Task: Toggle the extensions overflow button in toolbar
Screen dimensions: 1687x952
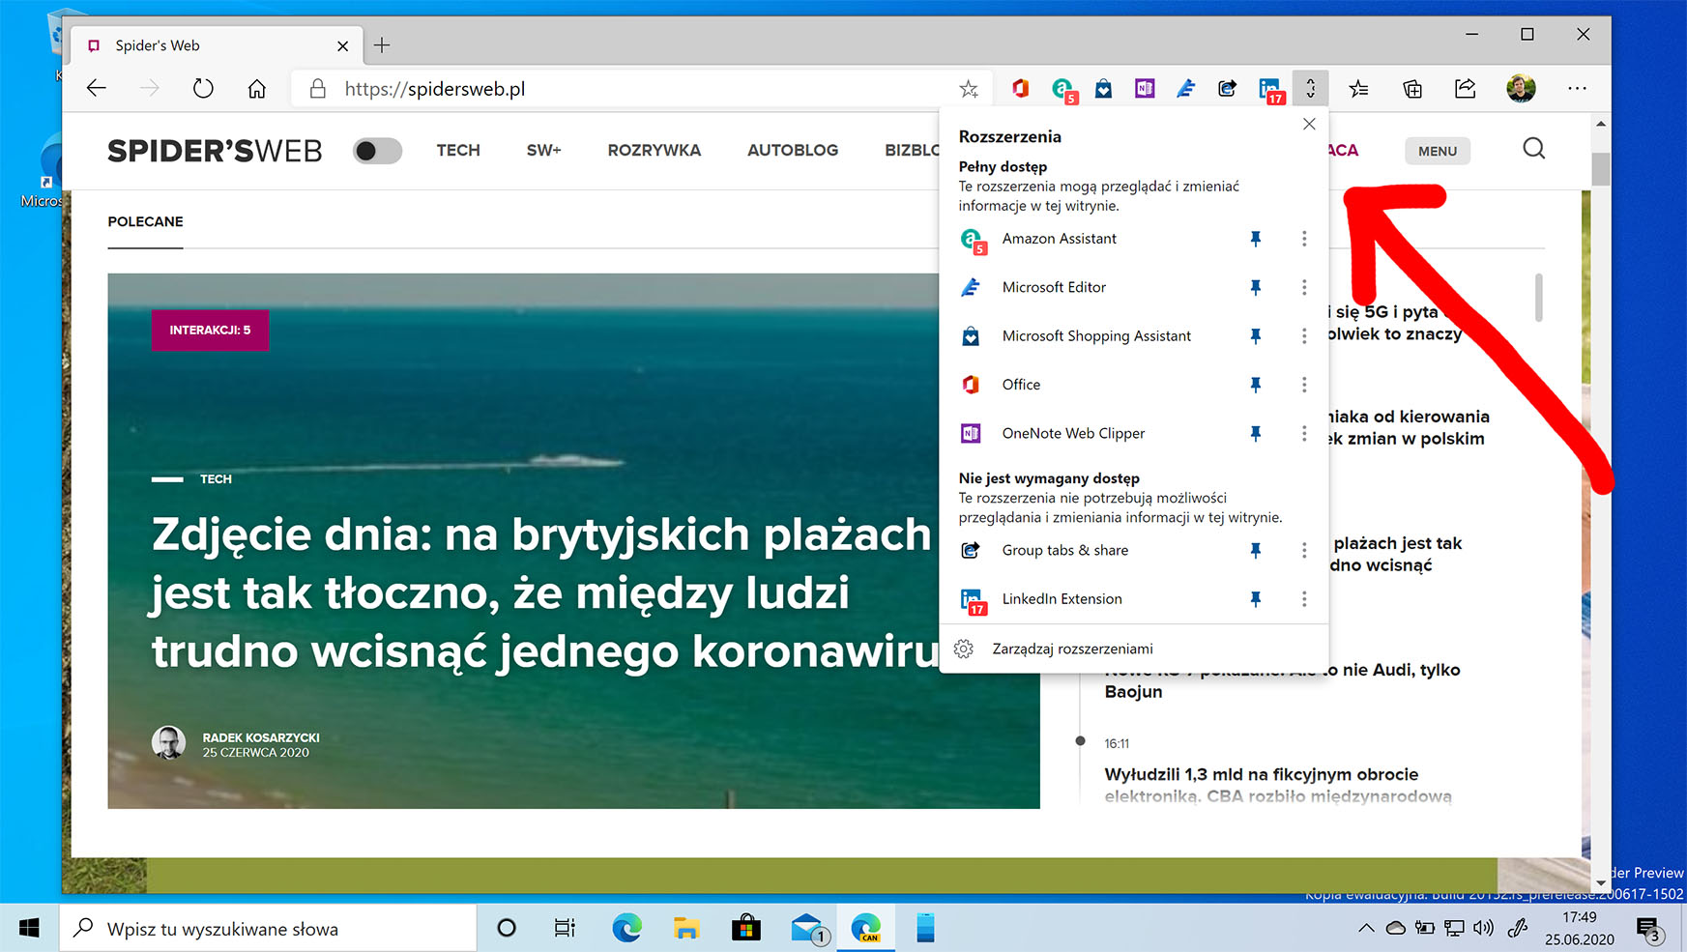Action: [1310, 89]
